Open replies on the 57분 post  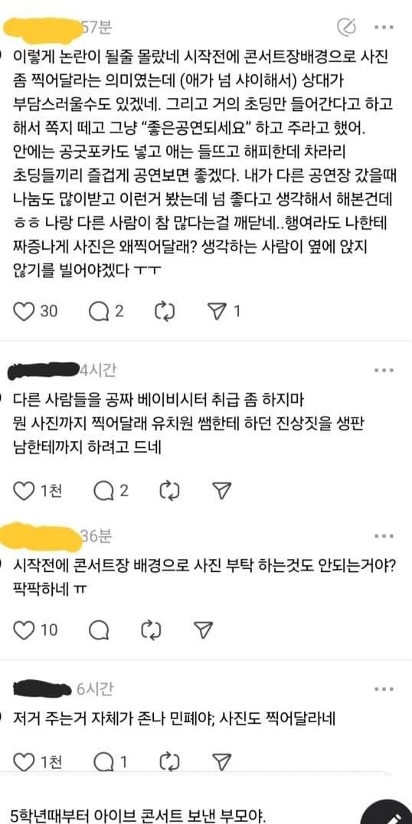pos(98,312)
